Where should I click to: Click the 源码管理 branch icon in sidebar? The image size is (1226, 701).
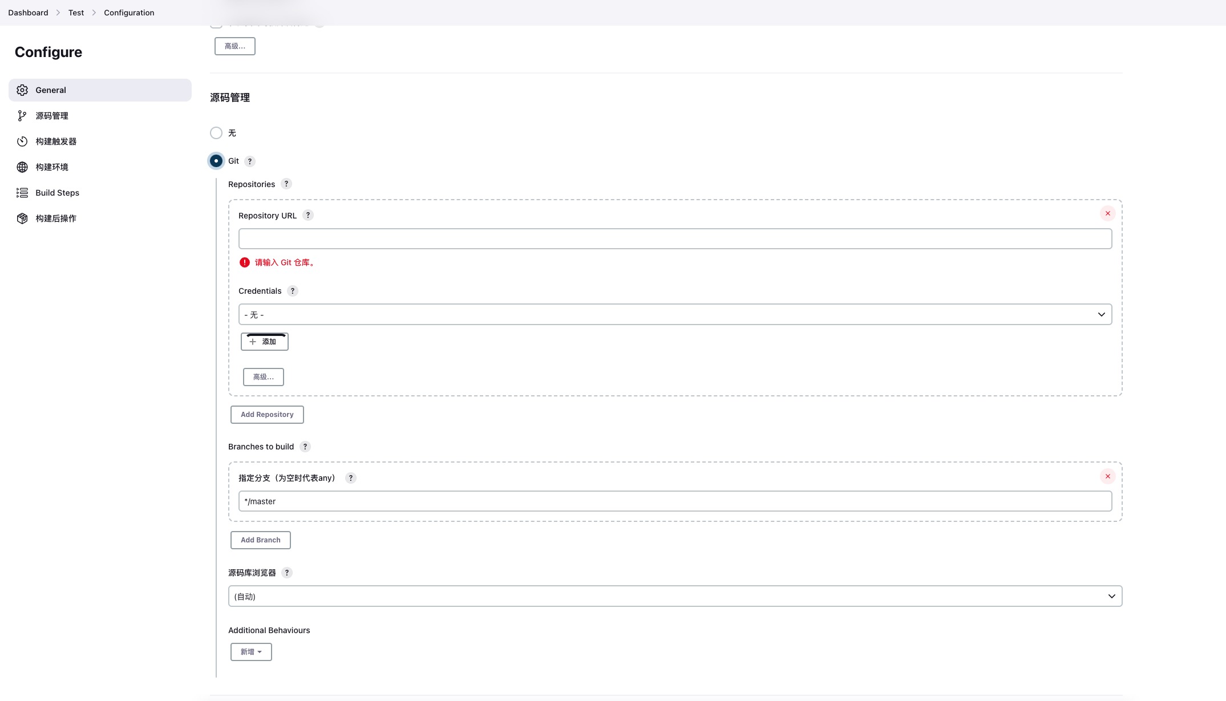tap(22, 116)
